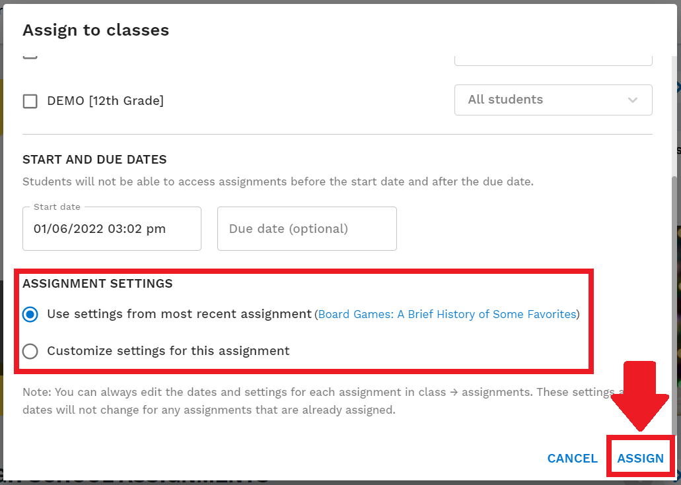Tick the partially hidden checkbox above DEMO
This screenshot has width=681, height=485.
[x=30, y=56]
